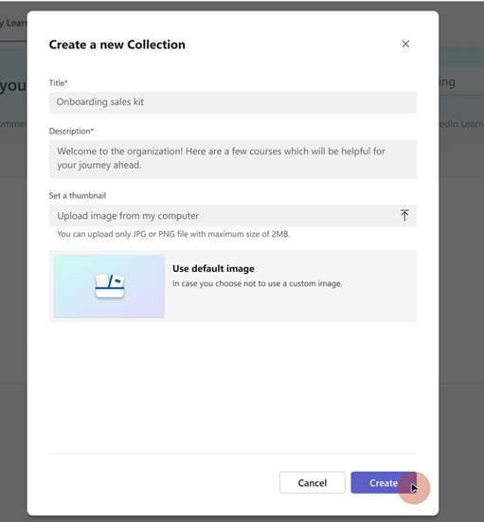This screenshot has height=522, width=484.
Task: Click into the Description text area
Action: pos(233,159)
